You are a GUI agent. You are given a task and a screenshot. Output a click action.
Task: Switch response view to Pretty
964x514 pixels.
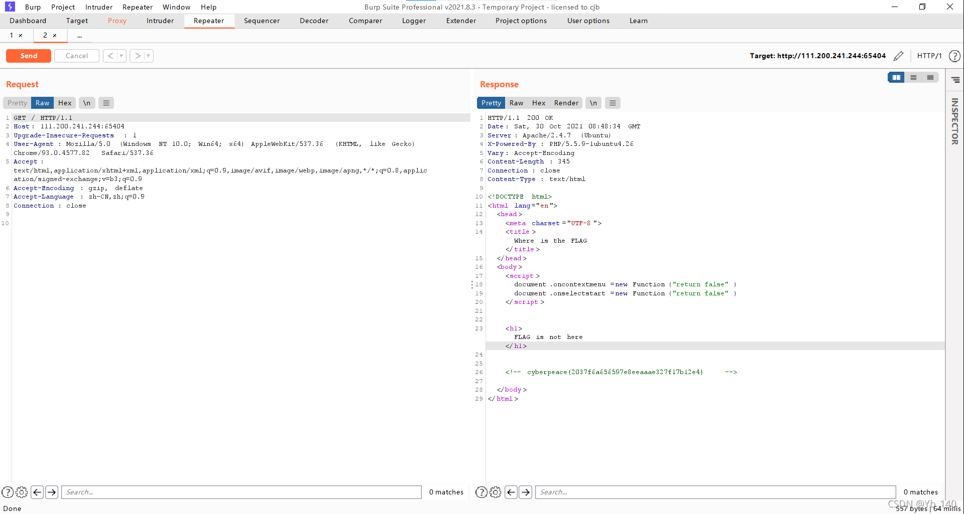[491, 103]
